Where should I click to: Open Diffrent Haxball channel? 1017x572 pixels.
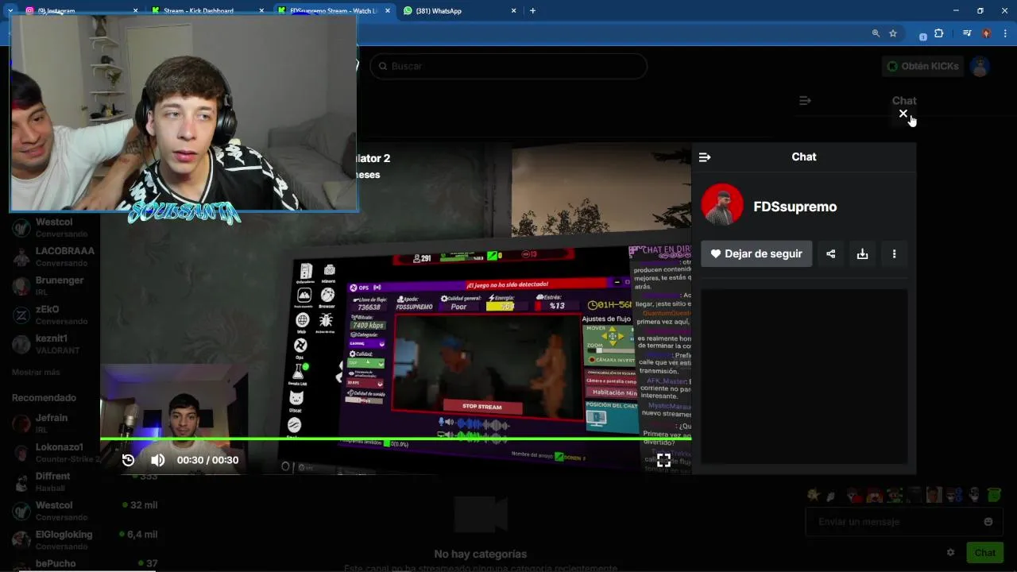tap(83, 481)
